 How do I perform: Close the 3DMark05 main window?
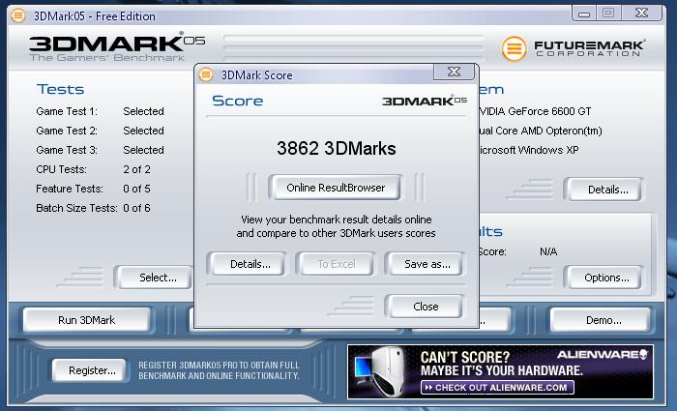pyautogui.click(x=641, y=14)
